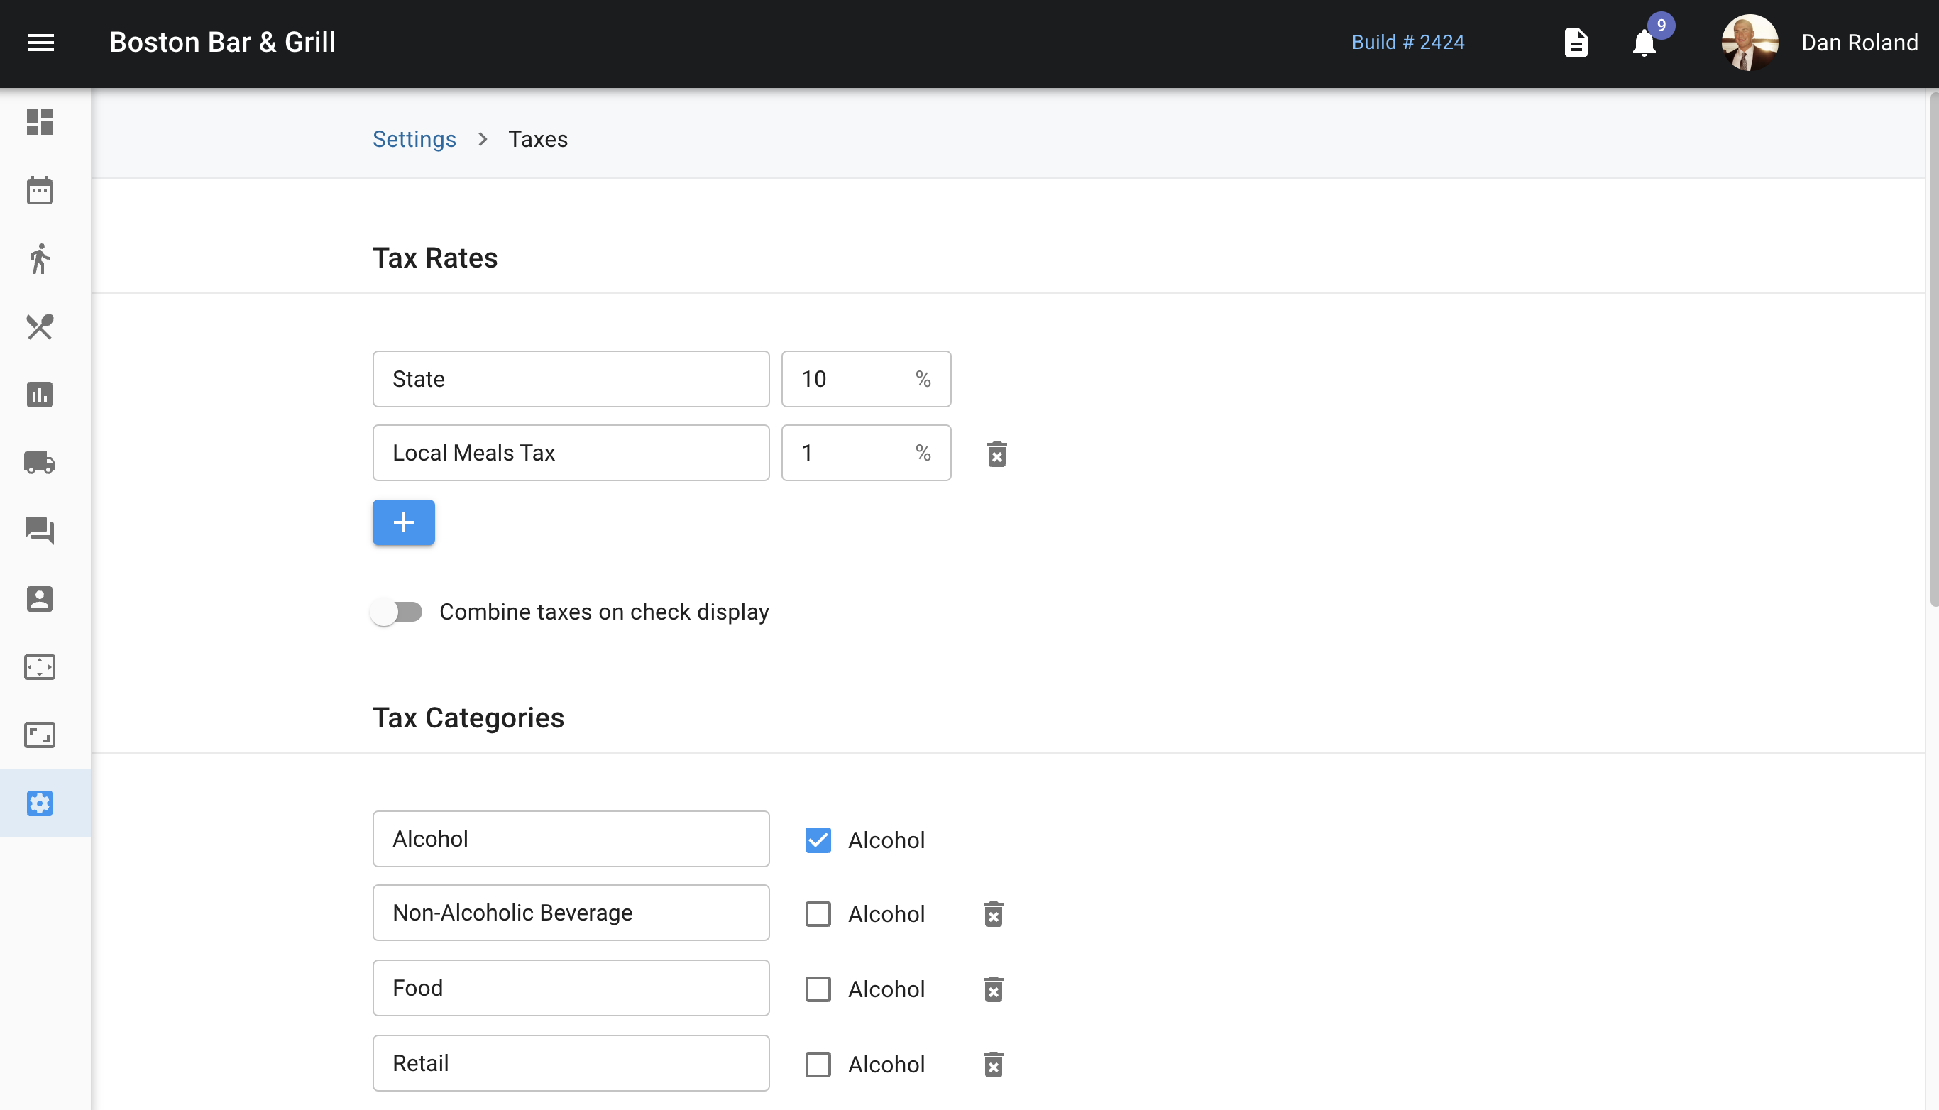This screenshot has height=1110, width=1939.
Task: Open the delivery truck sidebar icon
Action: (x=40, y=462)
